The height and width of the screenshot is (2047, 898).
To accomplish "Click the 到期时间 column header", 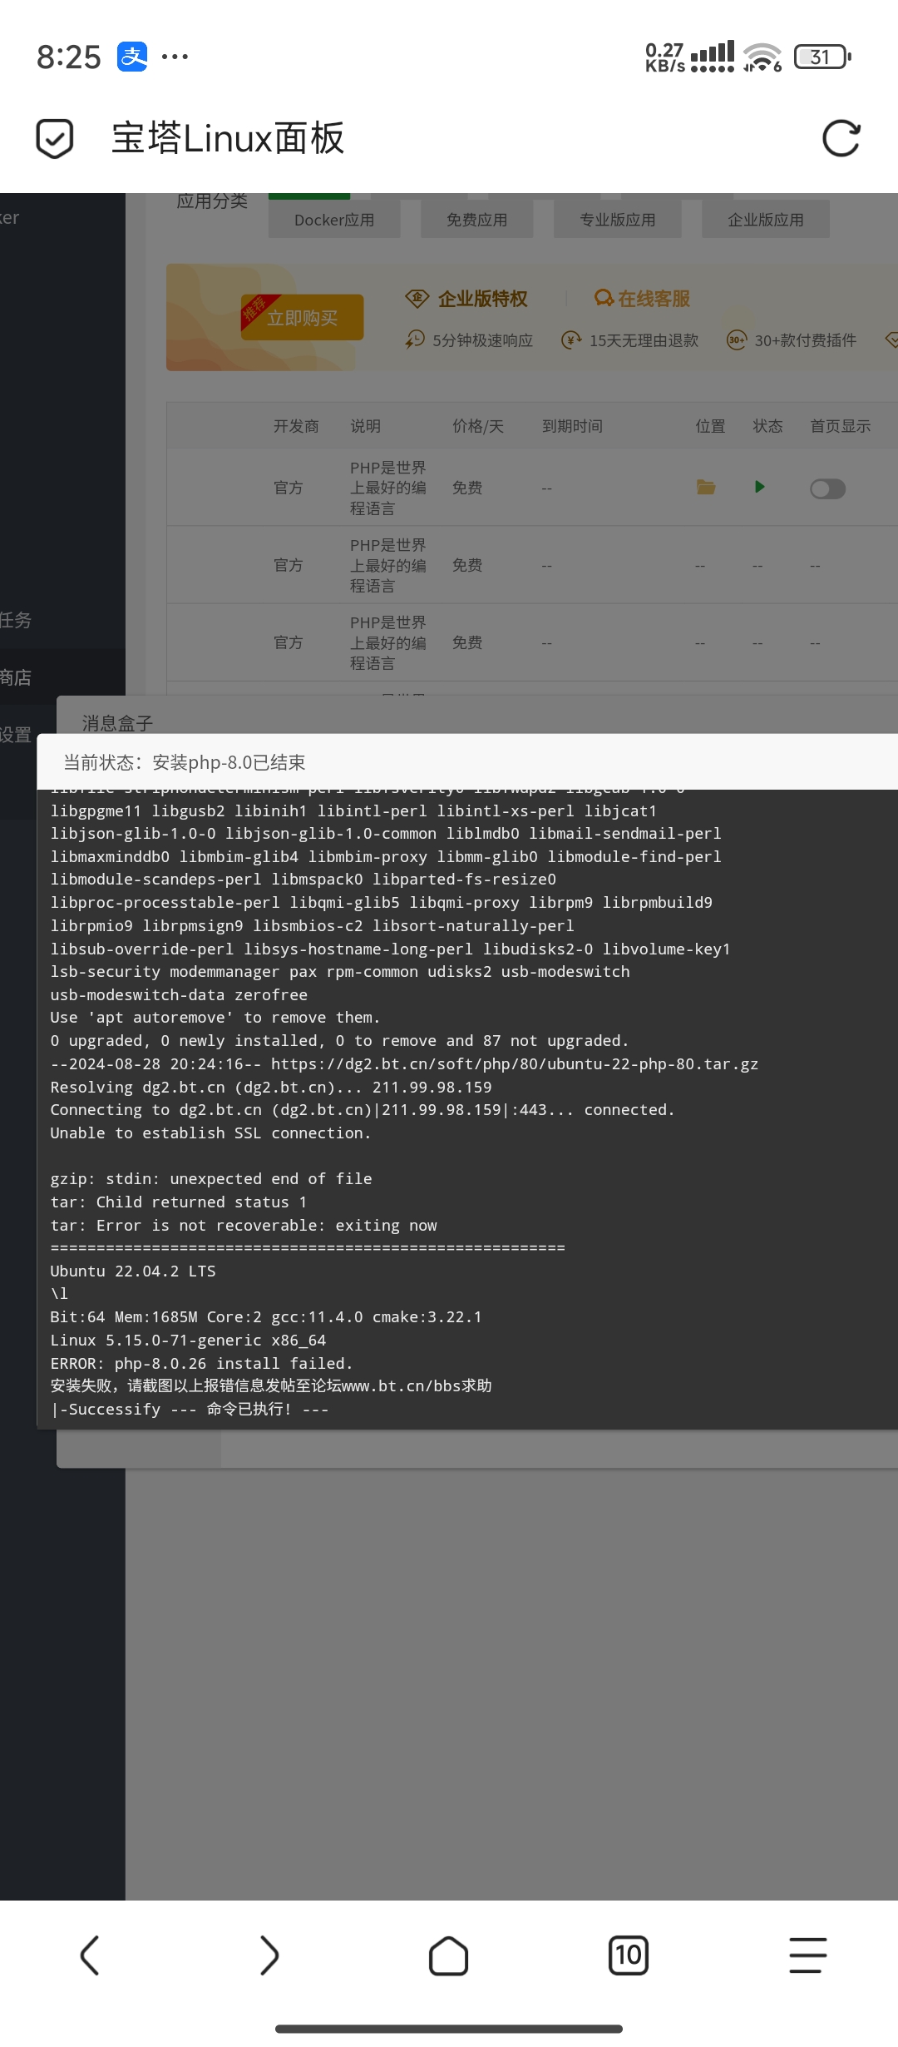I will (573, 426).
